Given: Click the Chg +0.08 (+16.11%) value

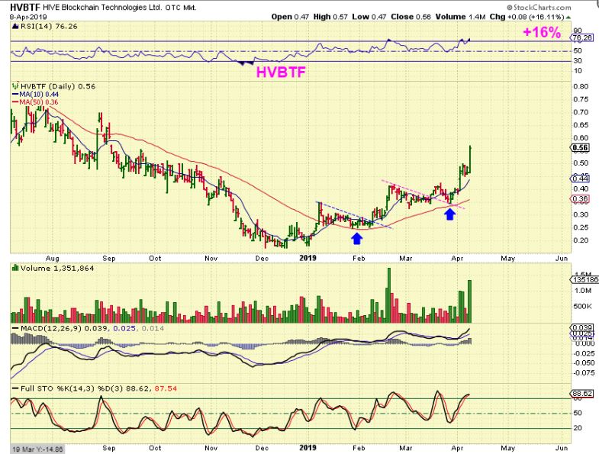Looking at the screenshot, I should pyautogui.click(x=527, y=17).
